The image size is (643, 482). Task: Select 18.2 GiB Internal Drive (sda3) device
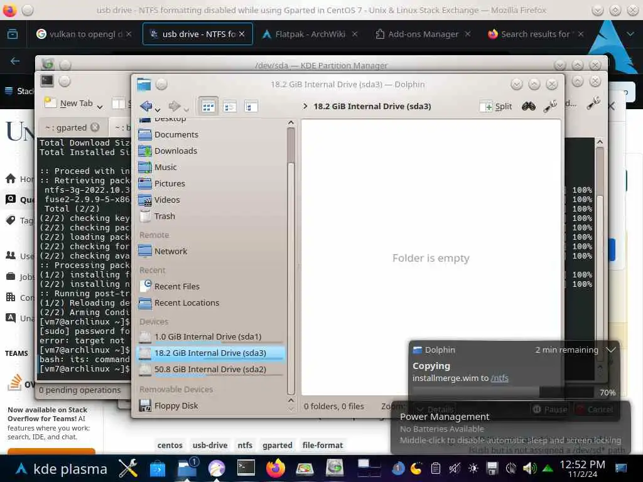coord(210,353)
